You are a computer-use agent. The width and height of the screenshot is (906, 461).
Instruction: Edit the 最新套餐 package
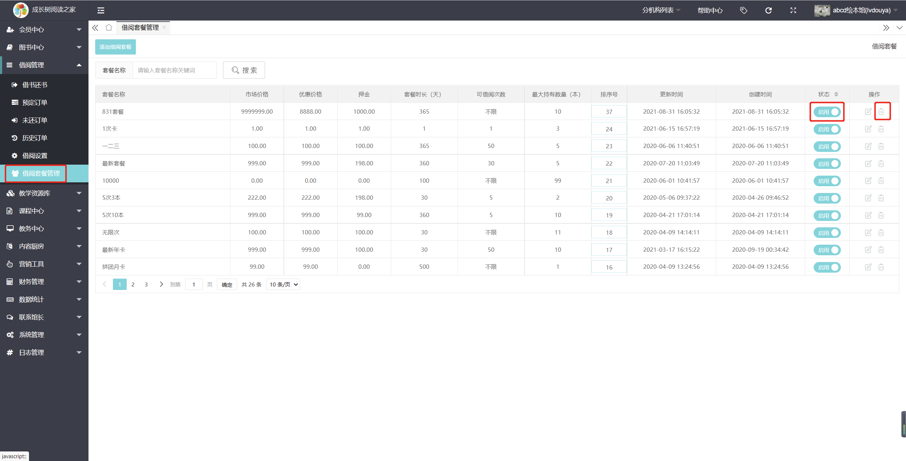868,163
